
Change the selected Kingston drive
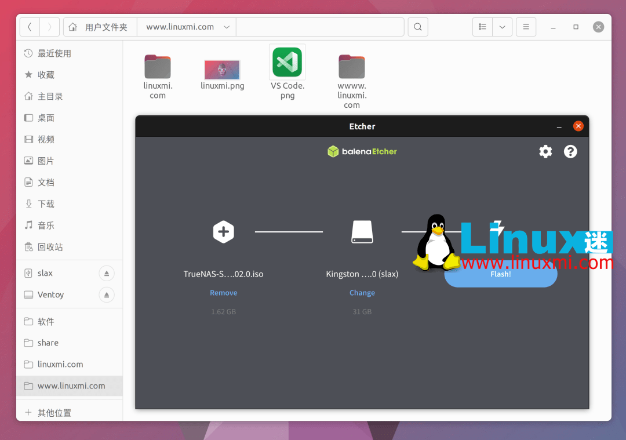point(362,293)
